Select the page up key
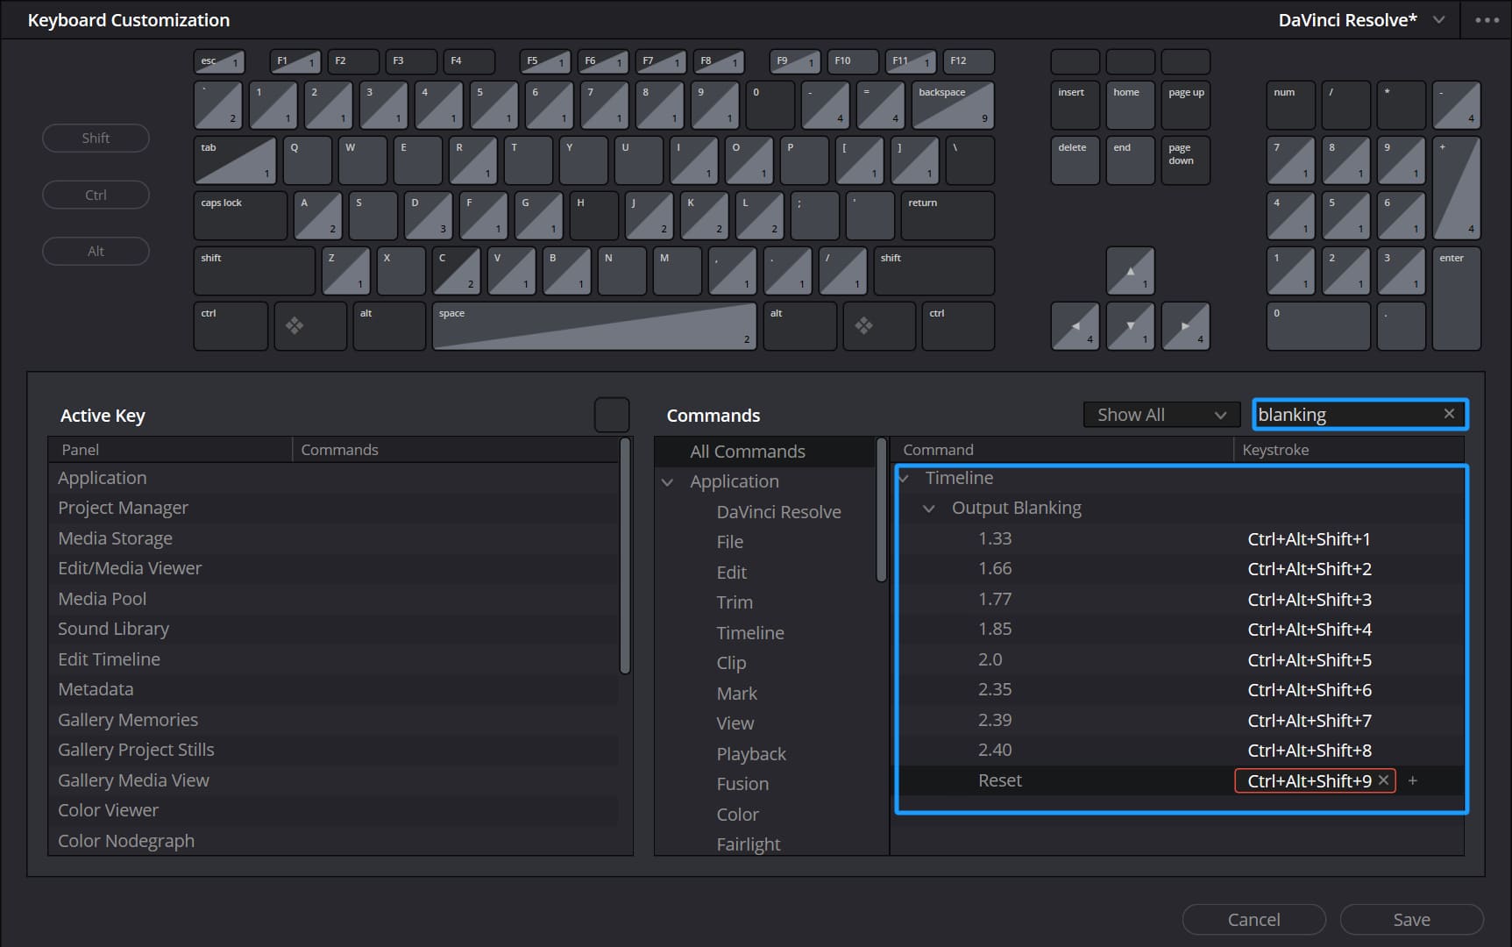The image size is (1512, 947). click(1185, 104)
